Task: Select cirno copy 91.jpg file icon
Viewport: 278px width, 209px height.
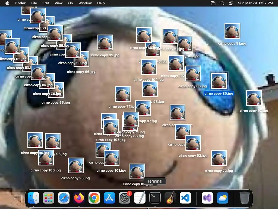Action: [x=232, y=31]
